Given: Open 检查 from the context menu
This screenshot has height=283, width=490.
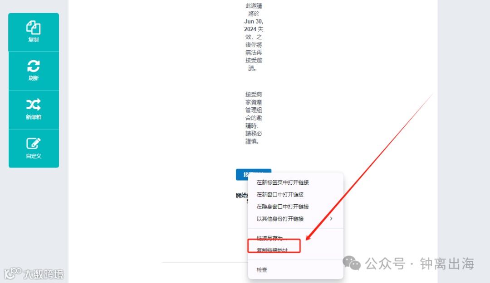Looking at the screenshot, I should point(262,270).
